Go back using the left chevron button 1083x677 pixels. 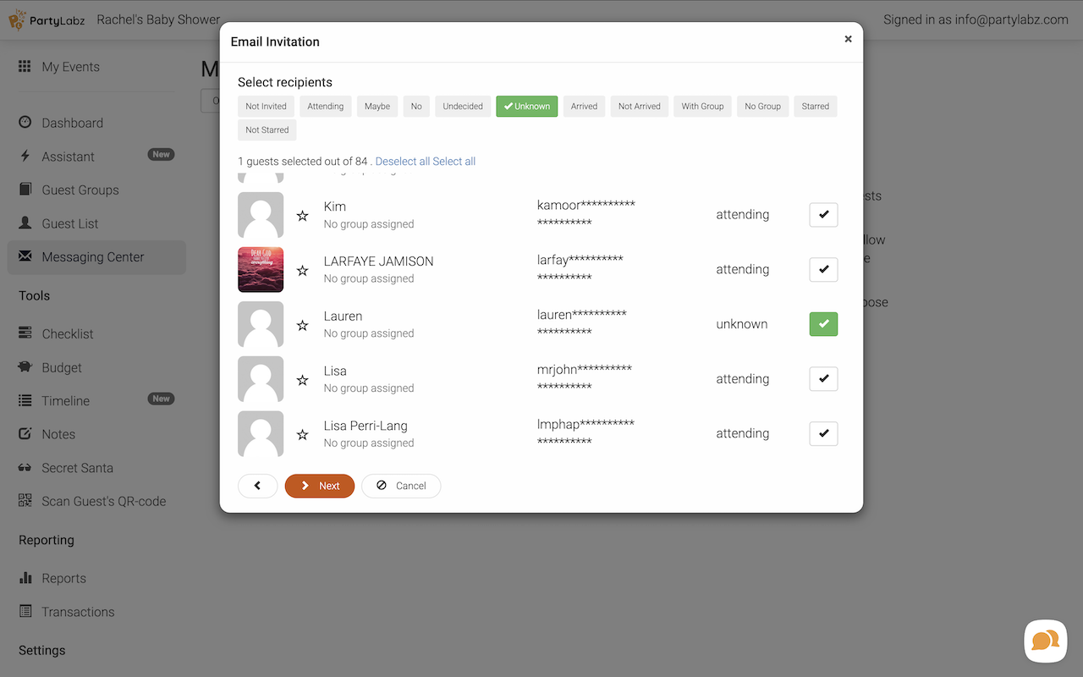(257, 486)
